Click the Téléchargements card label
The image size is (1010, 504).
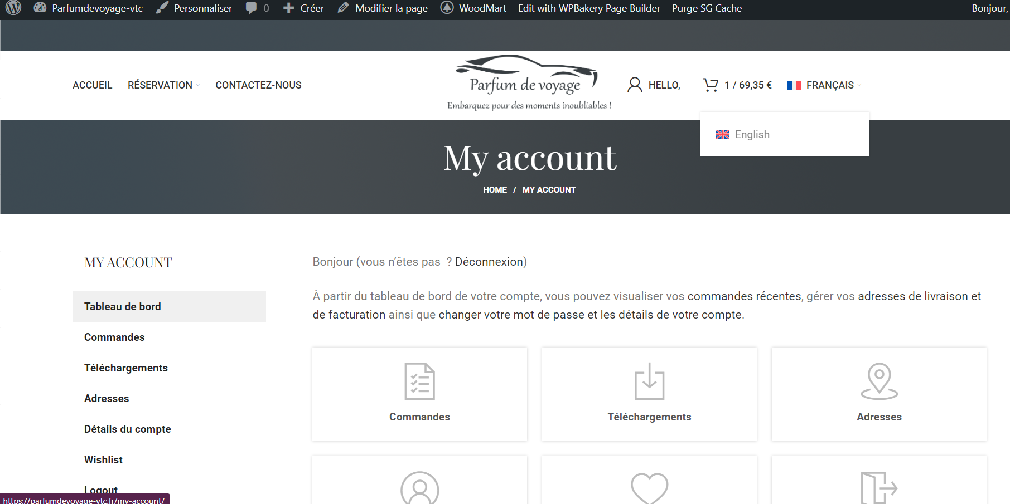coord(649,417)
